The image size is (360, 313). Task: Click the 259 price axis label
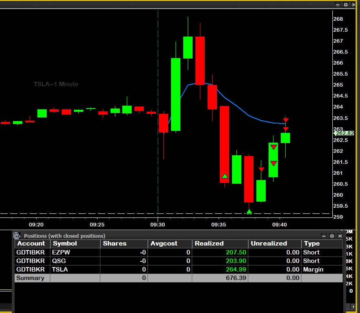(x=338, y=217)
